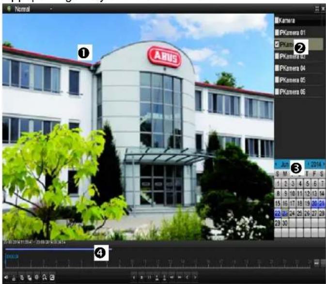Select June 21 in the calendar
Viewport: 326px width, 284px height.
[x=322, y=203]
